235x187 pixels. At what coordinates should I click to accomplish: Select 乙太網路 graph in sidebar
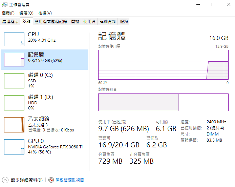14,124
